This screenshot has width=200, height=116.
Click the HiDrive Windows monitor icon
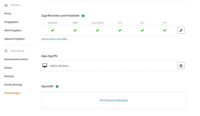tap(45, 66)
